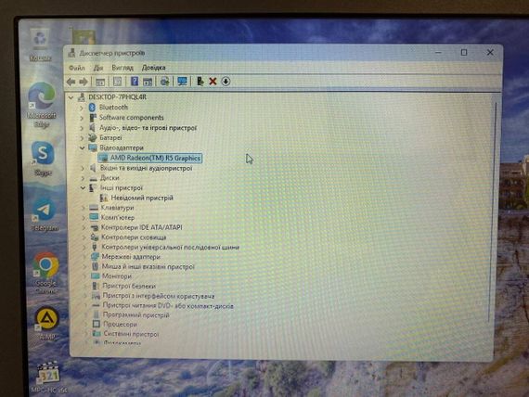Click Scan for hardware changes monitor icon
The width and height of the screenshot is (529, 397).
click(x=182, y=82)
